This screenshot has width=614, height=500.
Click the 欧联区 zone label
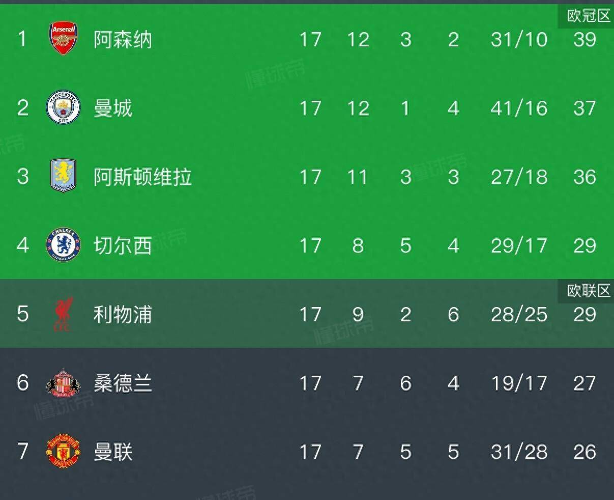[x=589, y=291]
